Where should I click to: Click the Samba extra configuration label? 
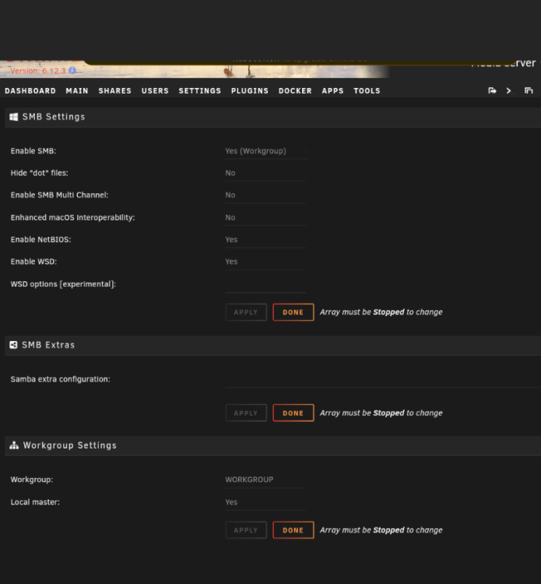pyautogui.click(x=60, y=379)
